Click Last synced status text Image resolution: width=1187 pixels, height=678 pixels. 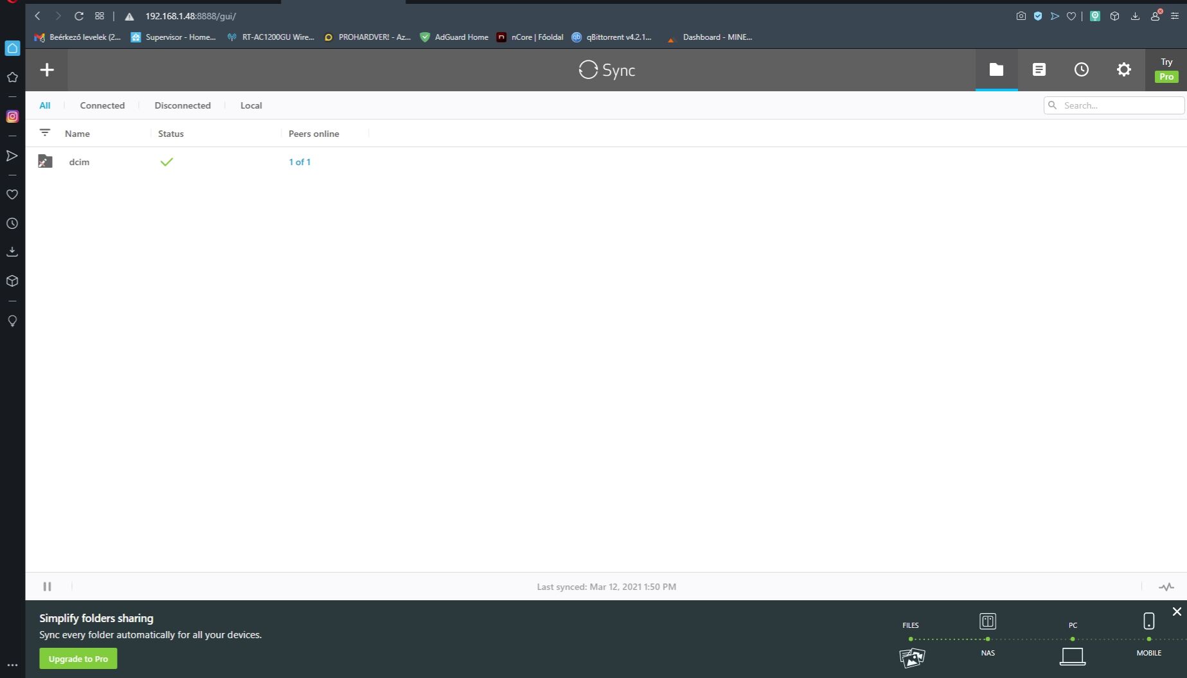pyautogui.click(x=606, y=587)
